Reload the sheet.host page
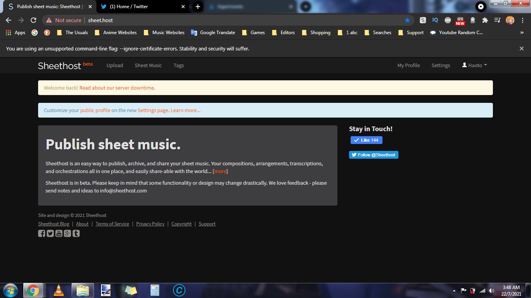The image size is (531, 298). pyautogui.click(x=33, y=20)
